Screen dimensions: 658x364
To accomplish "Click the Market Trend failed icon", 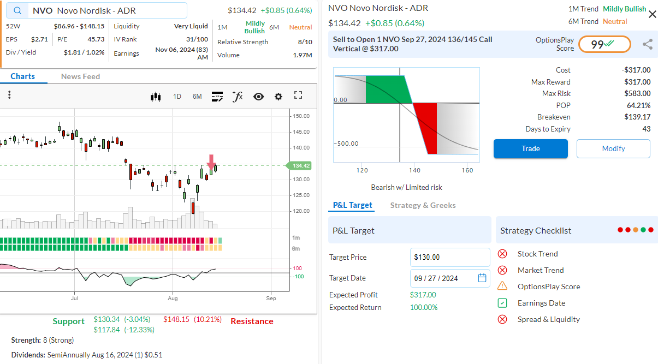I will click(502, 270).
